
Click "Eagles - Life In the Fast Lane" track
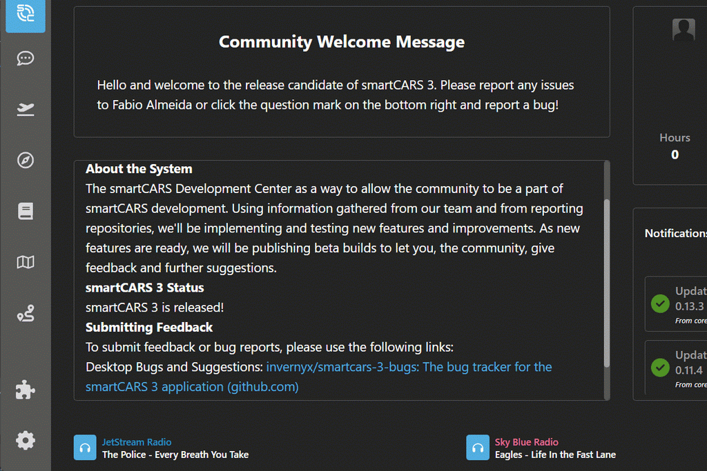click(x=555, y=454)
